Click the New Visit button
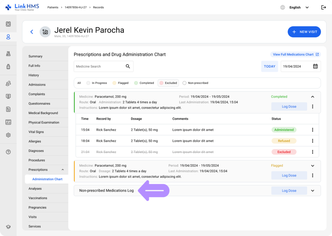Viewport: 332px width, 236px height. coord(304,32)
